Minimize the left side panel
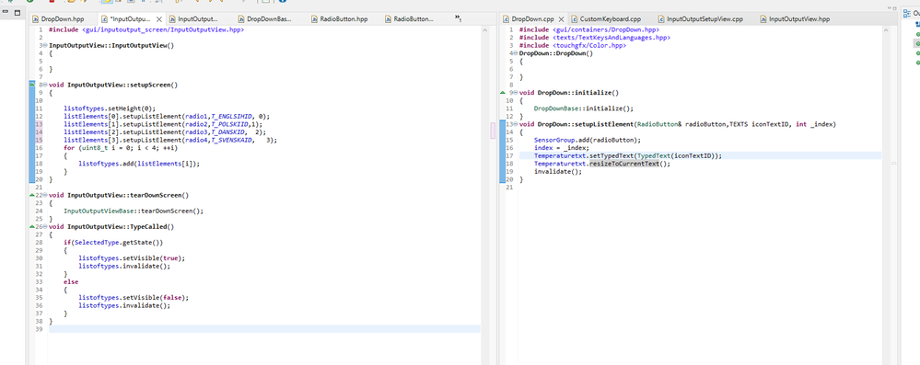Viewport: 920px width, 365px height. 6,12
